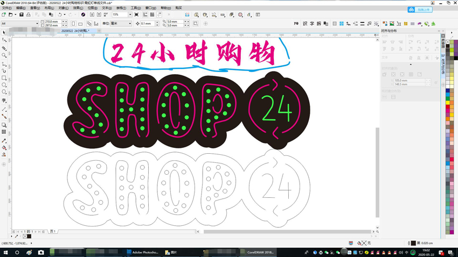Select the Parallel Dimension line tool
Image resolution: width=458 pixels, height=257 pixels.
(x=4, y=109)
